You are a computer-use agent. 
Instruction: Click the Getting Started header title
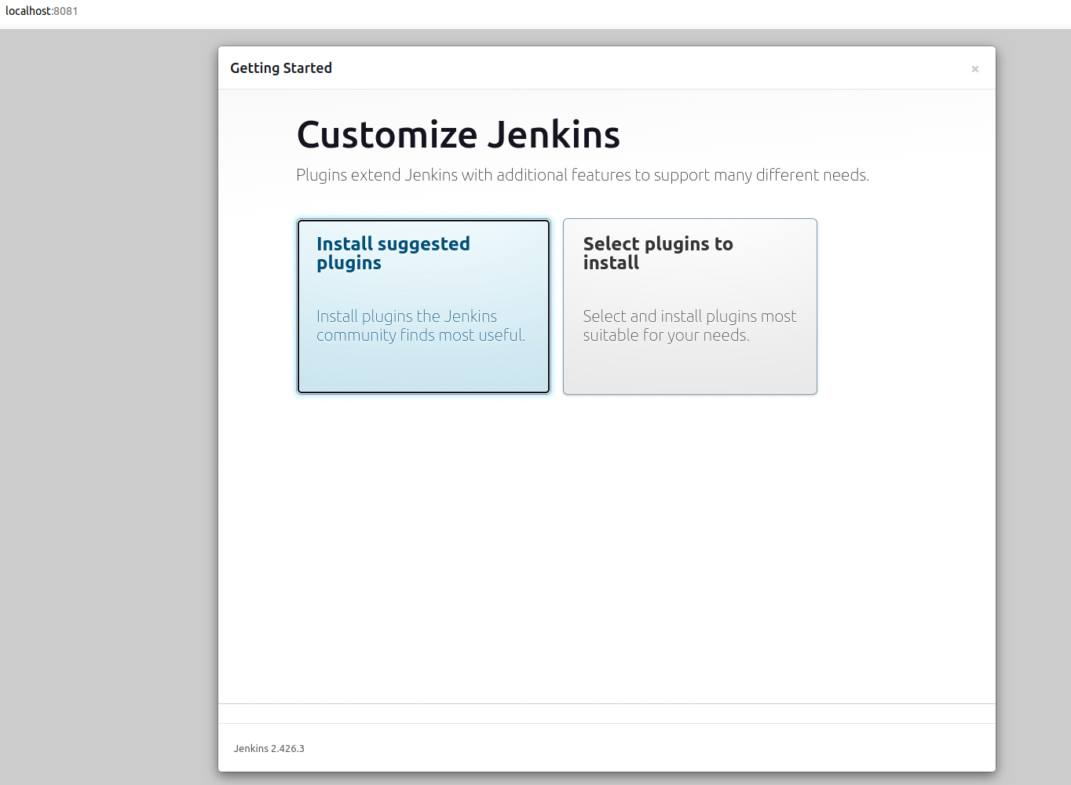[281, 68]
